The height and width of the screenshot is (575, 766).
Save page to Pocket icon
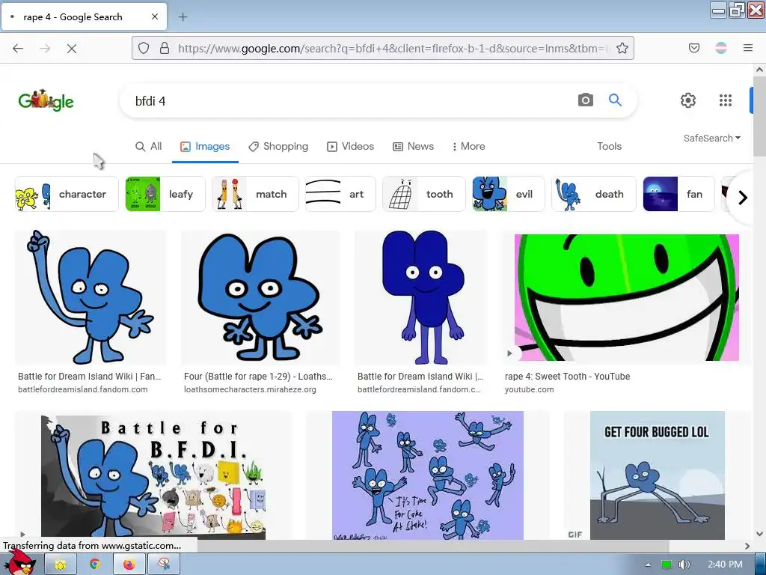coord(694,48)
